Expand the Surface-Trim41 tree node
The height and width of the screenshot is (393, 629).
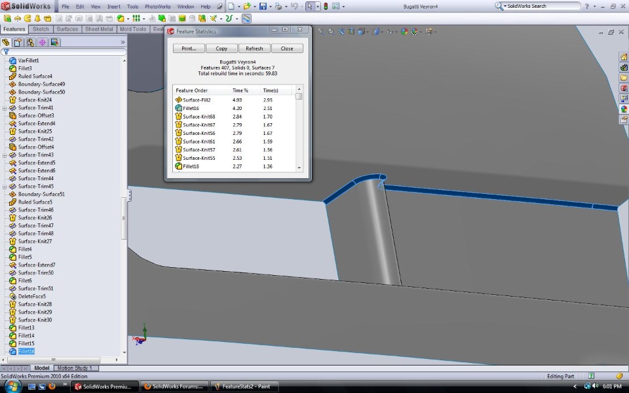pyautogui.click(x=5, y=108)
